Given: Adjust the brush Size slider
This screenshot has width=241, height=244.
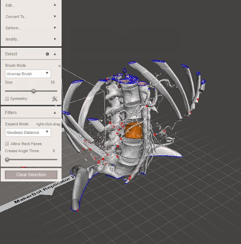Looking at the screenshot, I should [34, 91].
